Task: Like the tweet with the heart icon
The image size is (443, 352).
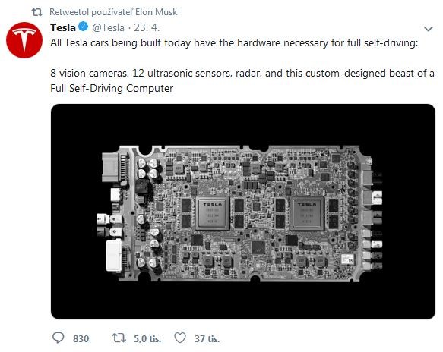Action: [x=180, y=338]
